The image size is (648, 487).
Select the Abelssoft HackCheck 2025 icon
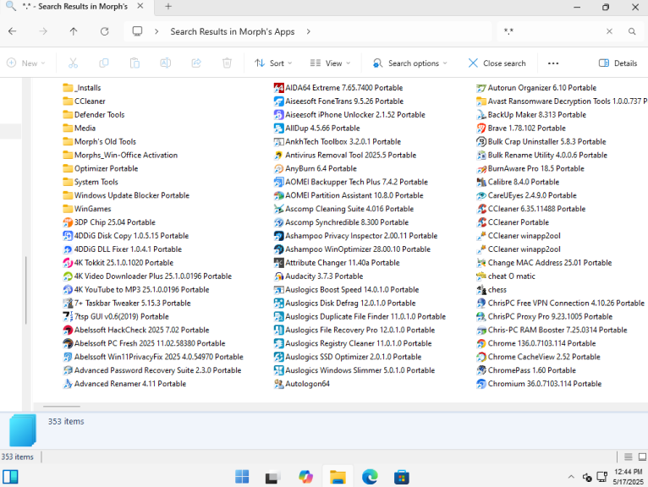[x=68, y=330]
